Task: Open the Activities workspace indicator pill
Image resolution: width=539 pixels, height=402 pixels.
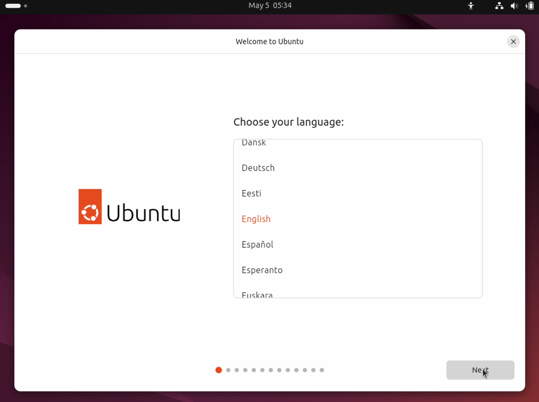Action: click(x=13, y=6)
